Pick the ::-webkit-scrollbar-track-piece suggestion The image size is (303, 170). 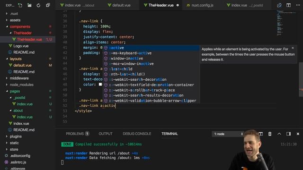[151, 90]
